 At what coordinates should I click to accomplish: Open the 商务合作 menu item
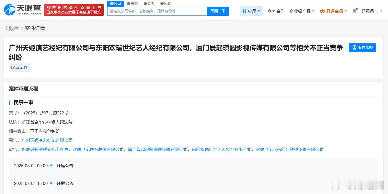(x=276, y=11)
